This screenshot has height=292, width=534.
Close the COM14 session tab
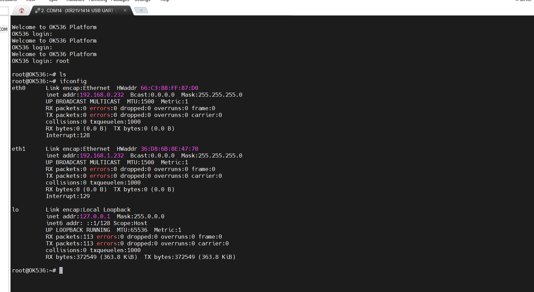[x=125, y=10]
